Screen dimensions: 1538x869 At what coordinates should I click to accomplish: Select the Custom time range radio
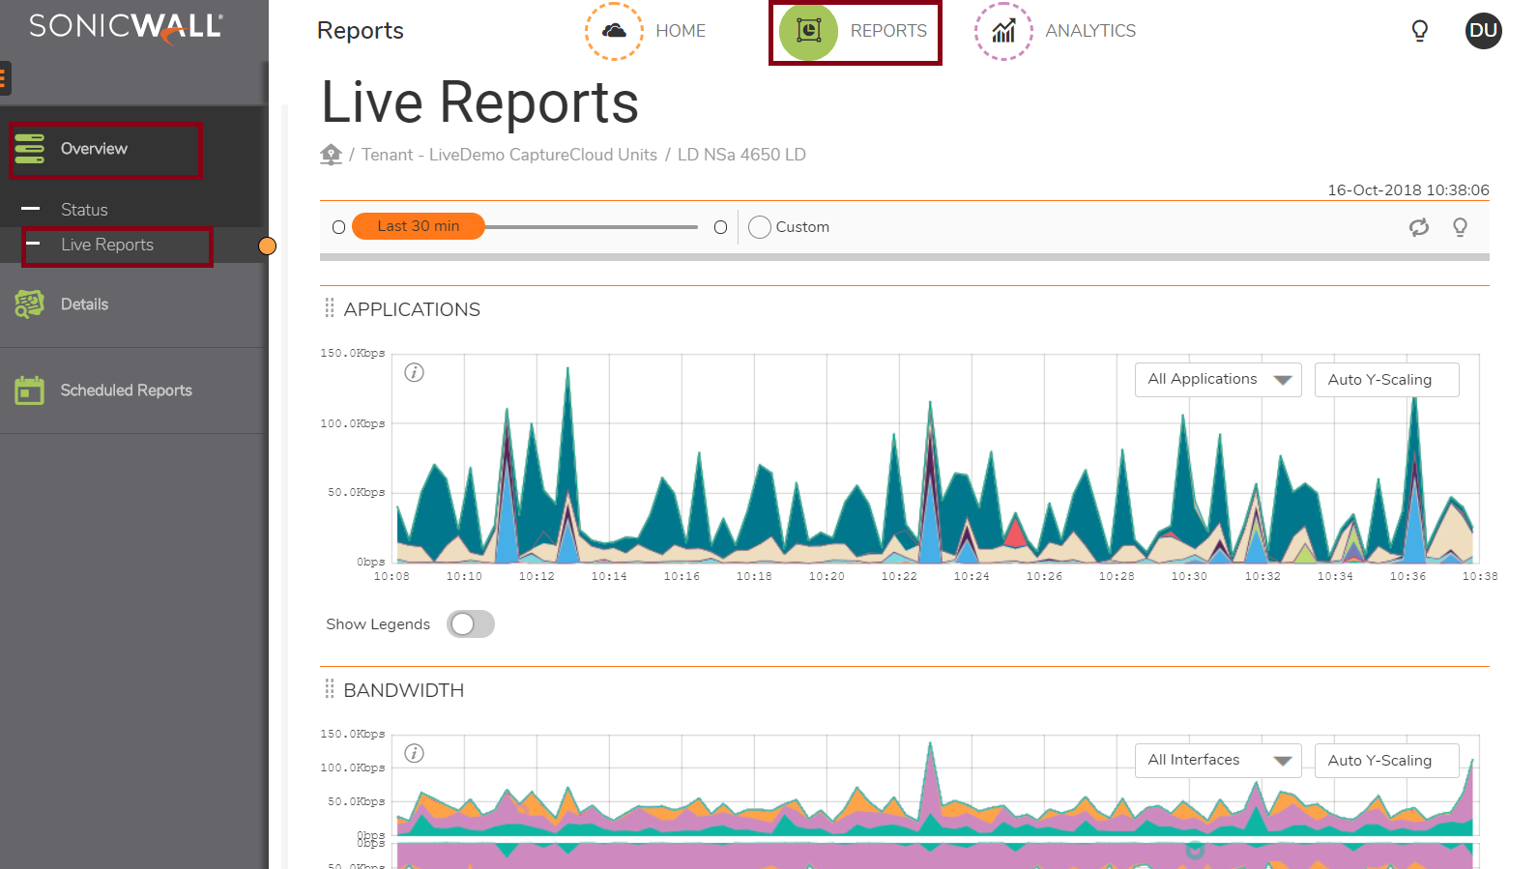pyautogui.click(x=760, y=227)
